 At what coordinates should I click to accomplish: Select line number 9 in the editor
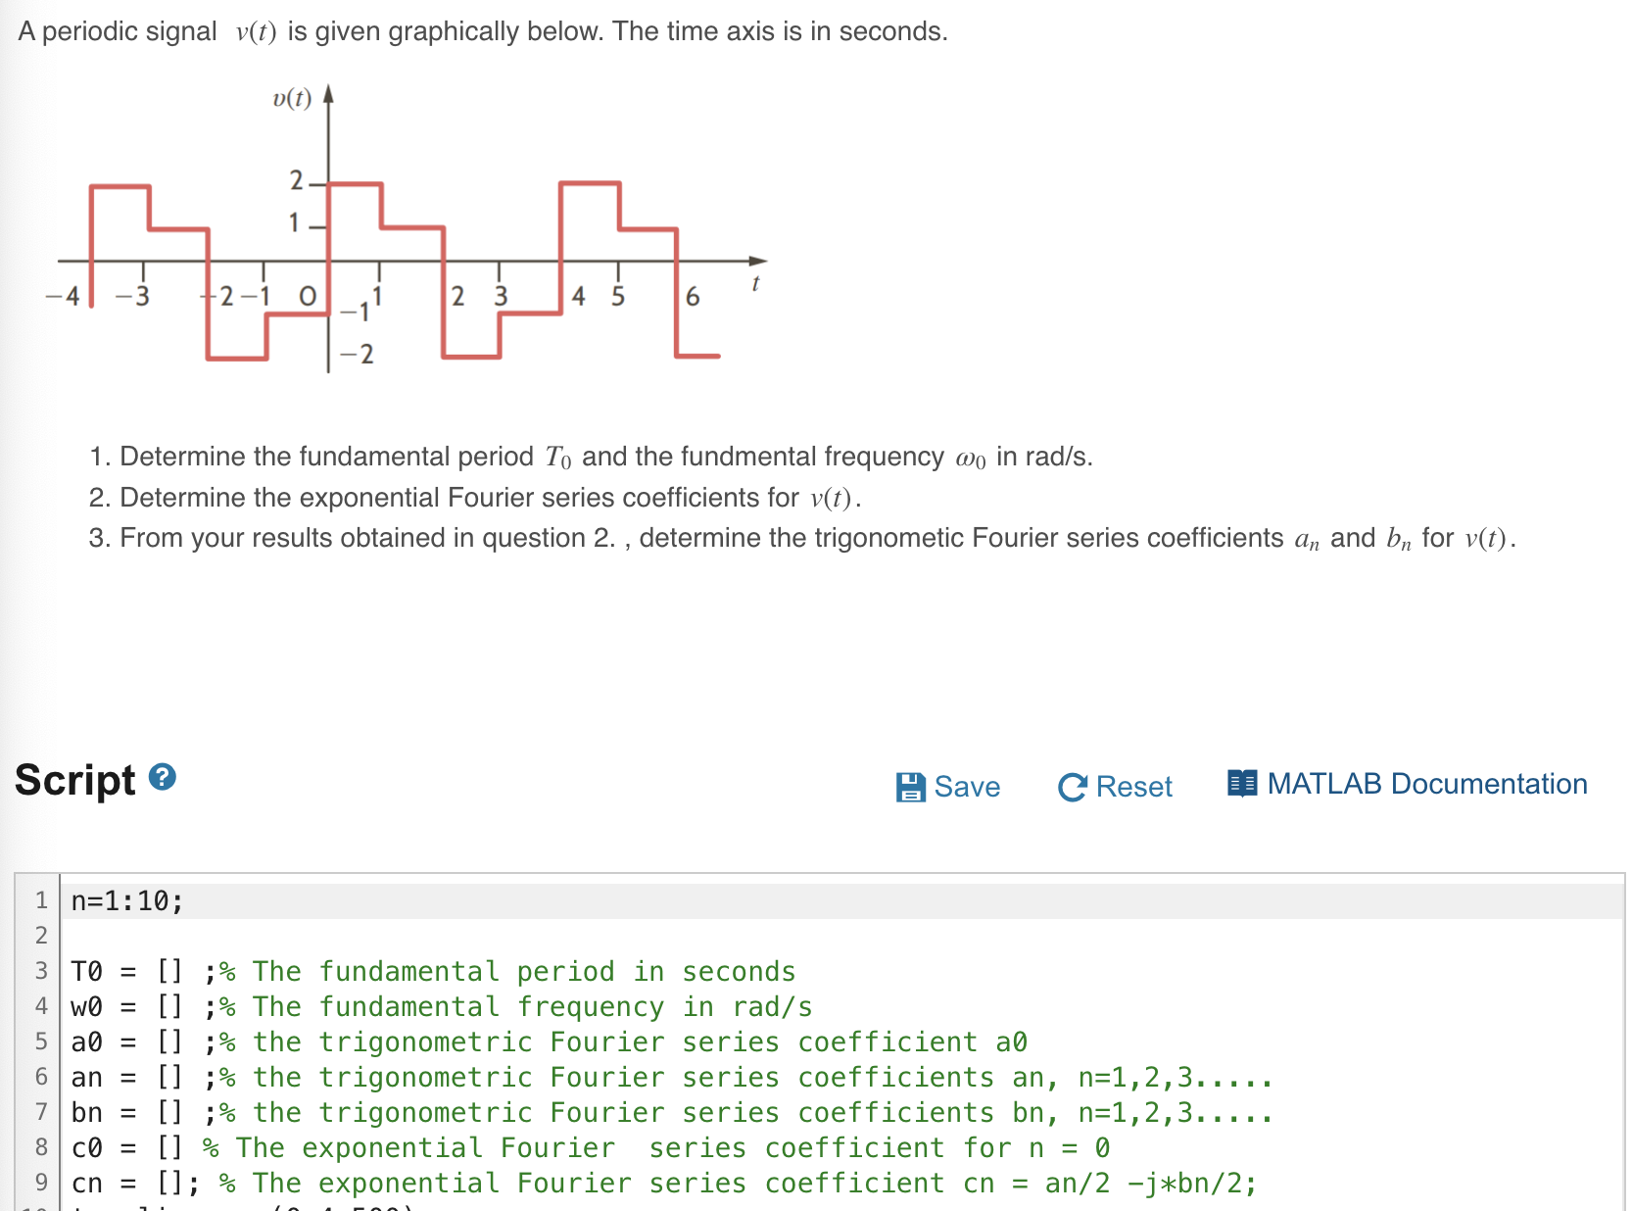coord(40,1183)
